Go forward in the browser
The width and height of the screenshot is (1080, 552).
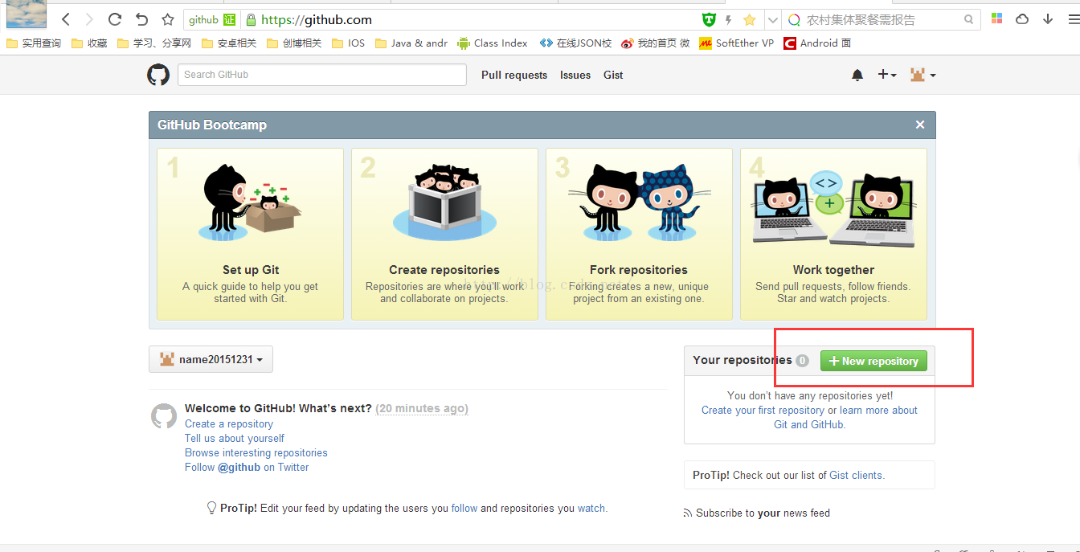89,19
